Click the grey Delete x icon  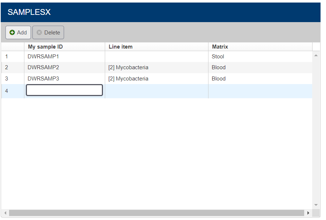pyautogui.click(x=39, y=33)
